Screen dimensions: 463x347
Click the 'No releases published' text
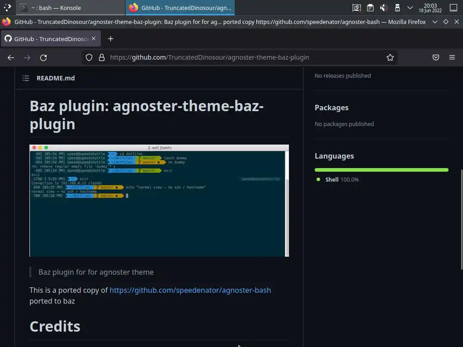(343, 76)
